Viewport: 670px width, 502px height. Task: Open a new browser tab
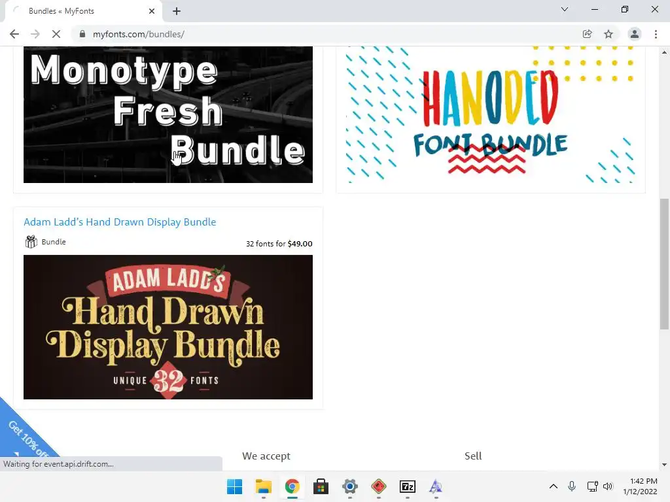pyautogui.click(x=177, y=11)
